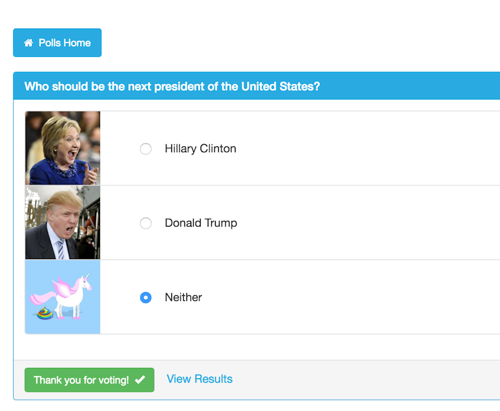
Task: Click empty space in the Neither row
Action: 351,297
